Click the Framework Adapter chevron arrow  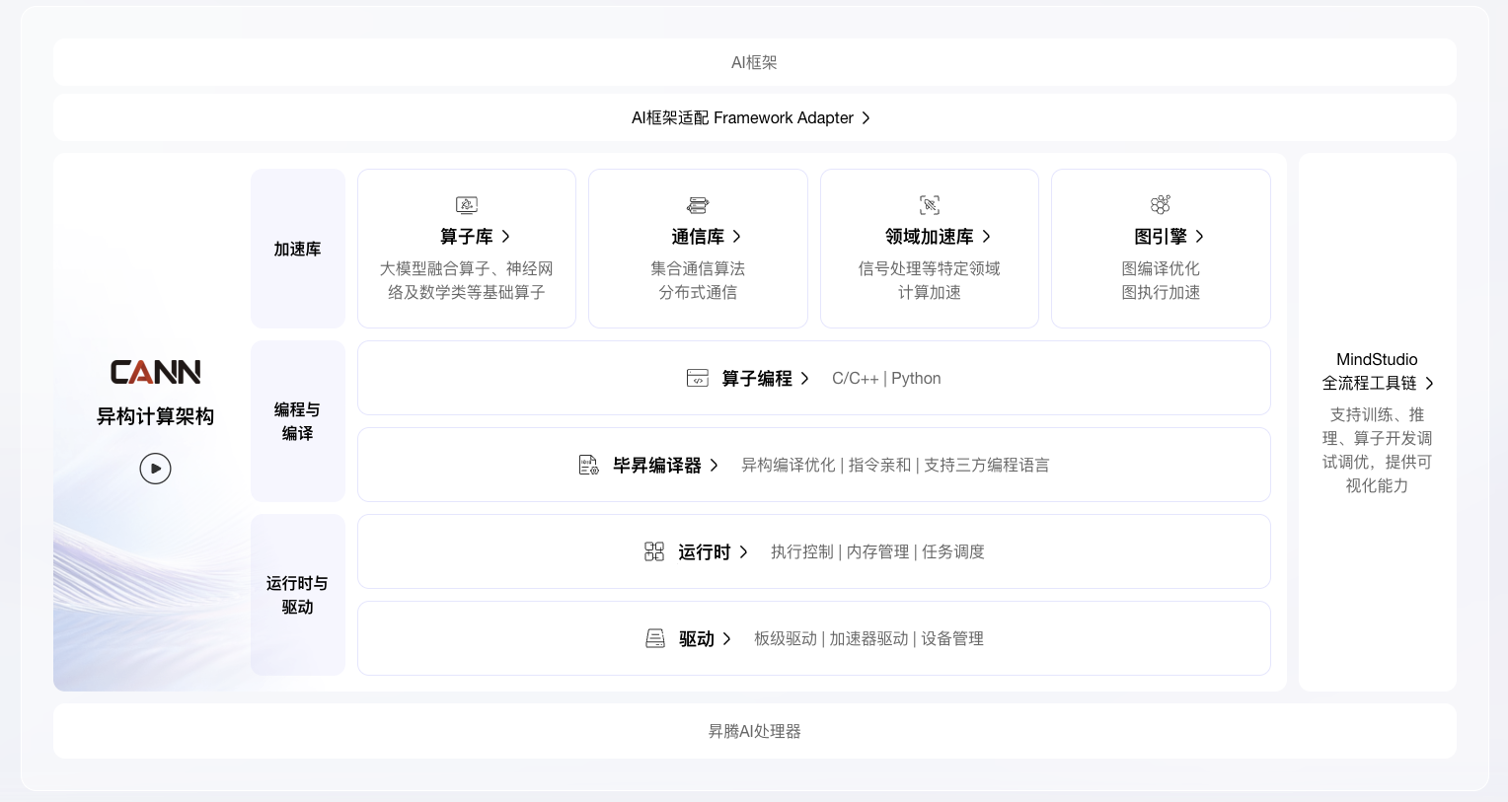click(867, 117)
